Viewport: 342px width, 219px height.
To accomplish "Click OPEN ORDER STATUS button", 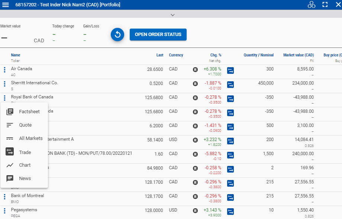I will pos(158,35).
